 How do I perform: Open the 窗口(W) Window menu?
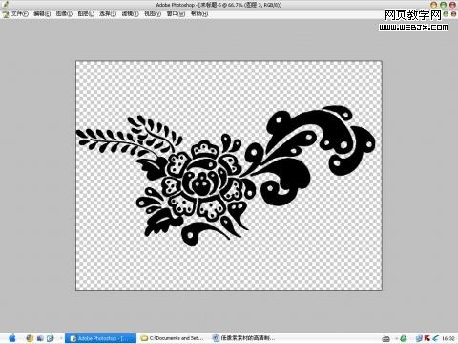176,14
